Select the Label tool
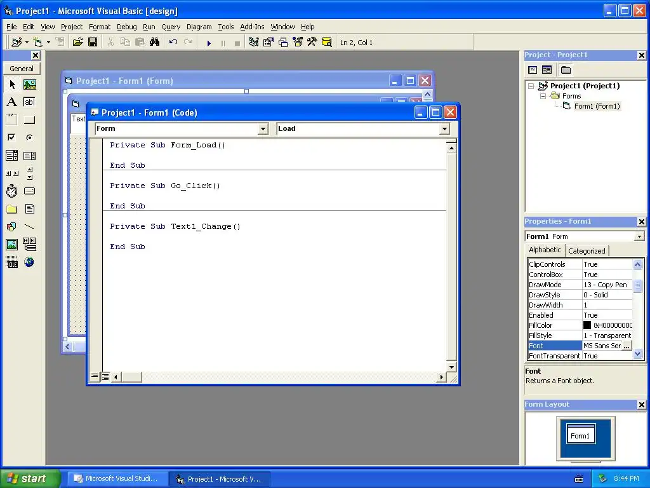The height and width of the screenshot is (488, 650). 12,102
